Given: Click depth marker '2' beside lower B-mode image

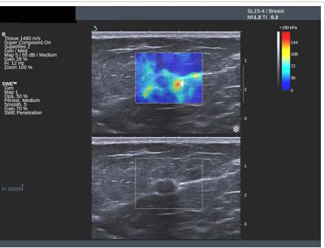Looking at the screenshot, I should pyautogui.click(x=245, y=195).
